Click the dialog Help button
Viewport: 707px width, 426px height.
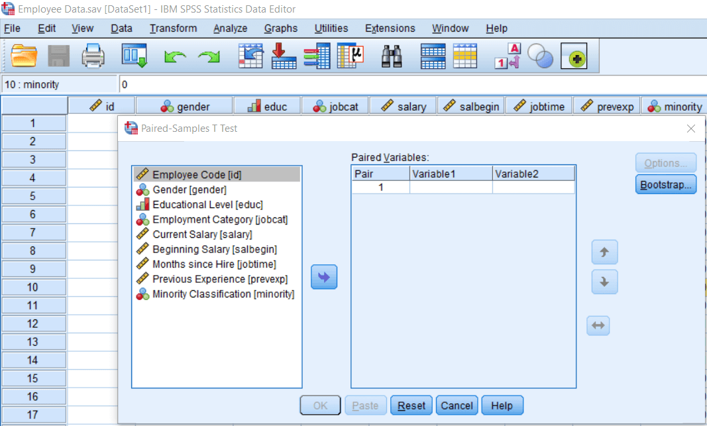502,405
